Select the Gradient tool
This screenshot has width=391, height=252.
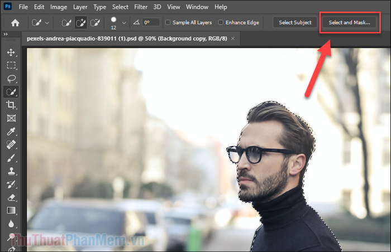11,210
